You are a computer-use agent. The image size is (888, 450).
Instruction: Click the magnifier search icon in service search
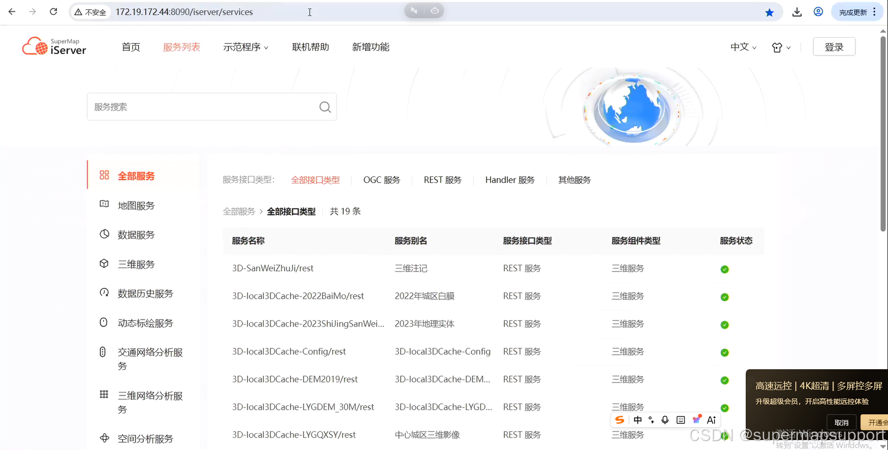(325, 107)
